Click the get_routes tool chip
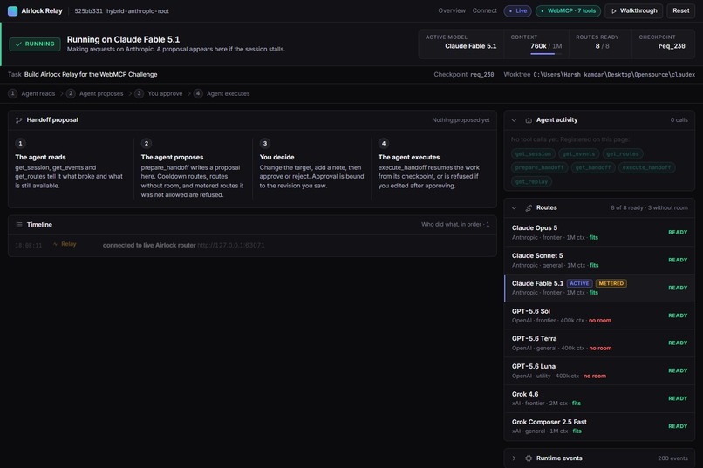Viewport: 703px width, 468px height. pyautogui.click(x=623, y=153)
